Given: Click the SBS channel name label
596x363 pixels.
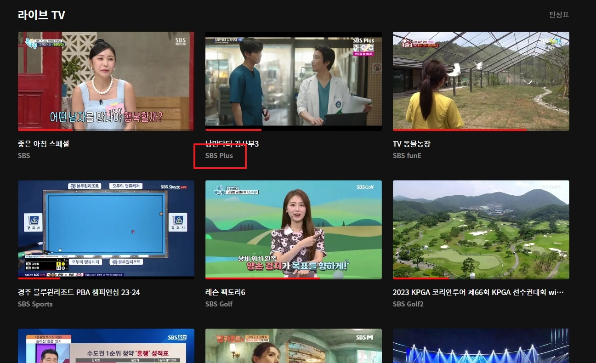Looking at the screenshot, I should [x=24, y=155].
